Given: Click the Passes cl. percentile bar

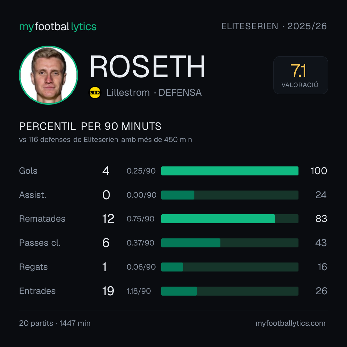Looking at the screenshot, I should point(230,243).
